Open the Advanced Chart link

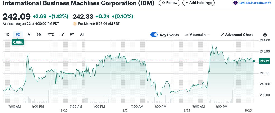click(x=237, y=35)
